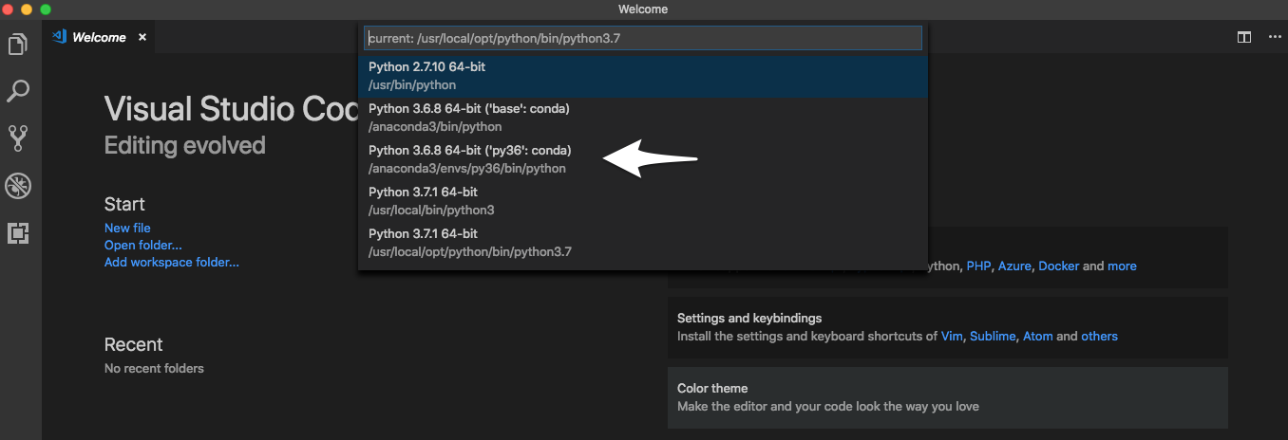Open the Extensions view icon
Image resolution: width=1288 pixels, height=440 pixels.
pos(18,233)
